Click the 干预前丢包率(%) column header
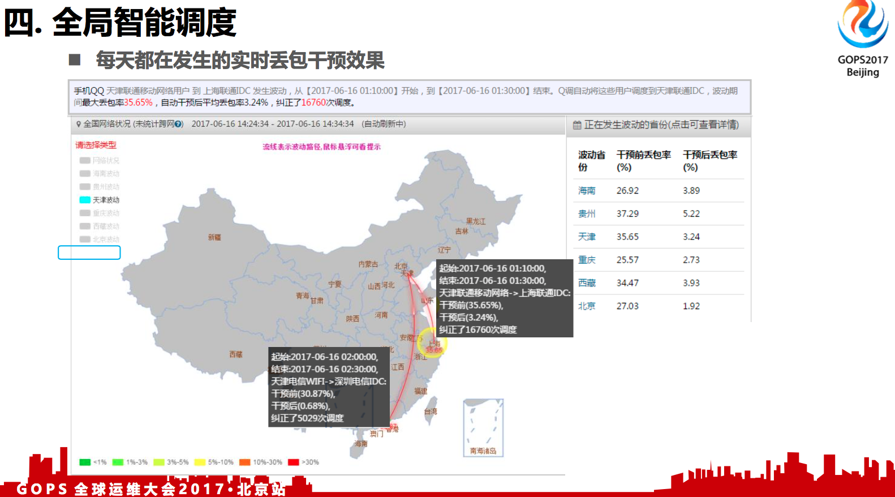The height and width of the screenshot is (497, 895). pyautogui.click(x=643, y=161)
